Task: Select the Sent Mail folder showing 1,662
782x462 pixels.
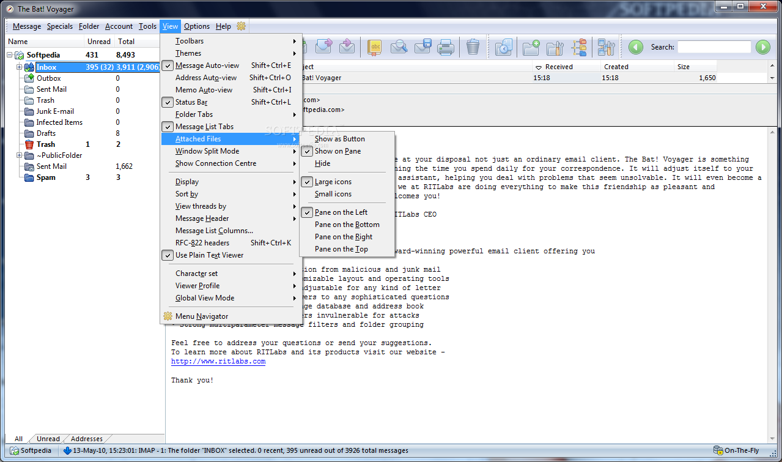Action: (x=51, y=166)
